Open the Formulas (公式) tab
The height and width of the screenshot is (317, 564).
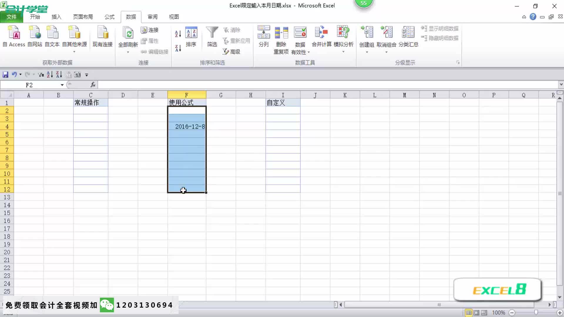(109, 17)
